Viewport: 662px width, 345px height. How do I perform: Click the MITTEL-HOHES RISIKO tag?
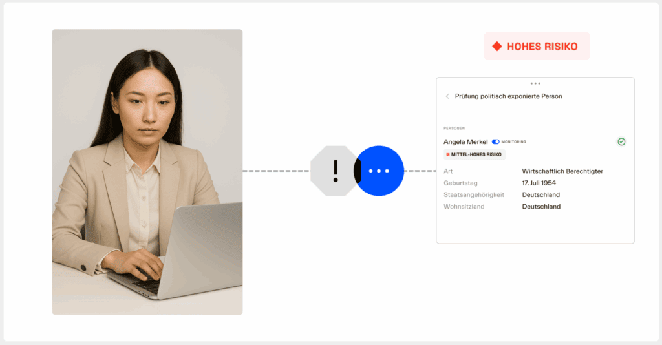point(476,155)
